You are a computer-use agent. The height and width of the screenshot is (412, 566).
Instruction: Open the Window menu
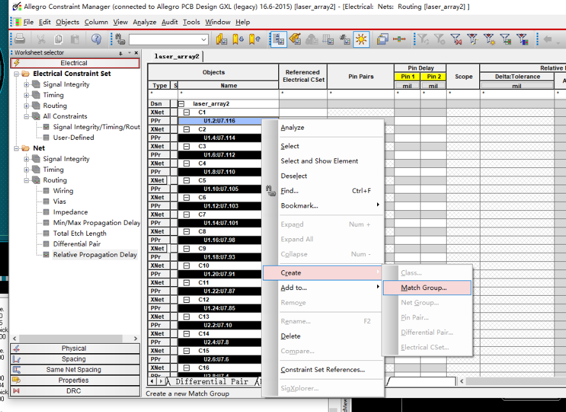(218, 22)
